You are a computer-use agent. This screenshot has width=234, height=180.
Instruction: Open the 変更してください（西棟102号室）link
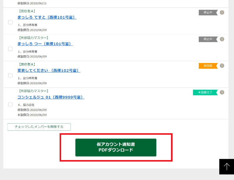[49, 71]
